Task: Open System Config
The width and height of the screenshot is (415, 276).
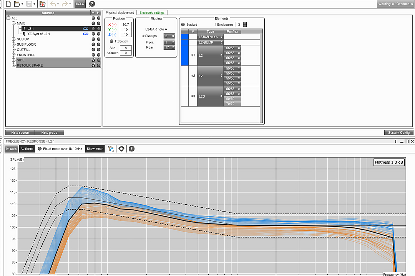Action: coord(399,133)
